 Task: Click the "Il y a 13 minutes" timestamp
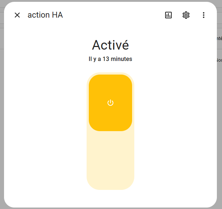pos(110,59)
